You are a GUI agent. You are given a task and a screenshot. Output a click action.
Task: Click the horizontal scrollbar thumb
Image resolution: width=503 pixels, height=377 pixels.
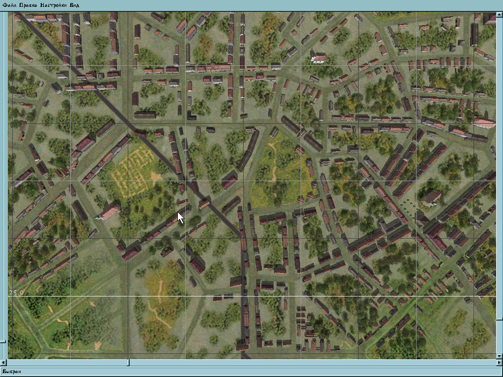(128, 363)
